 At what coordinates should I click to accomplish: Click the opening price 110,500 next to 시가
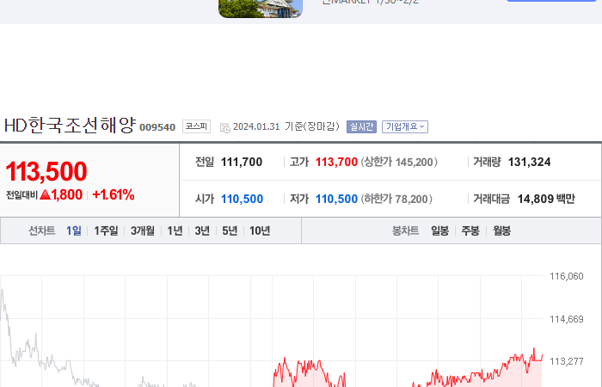pos(242,199)
